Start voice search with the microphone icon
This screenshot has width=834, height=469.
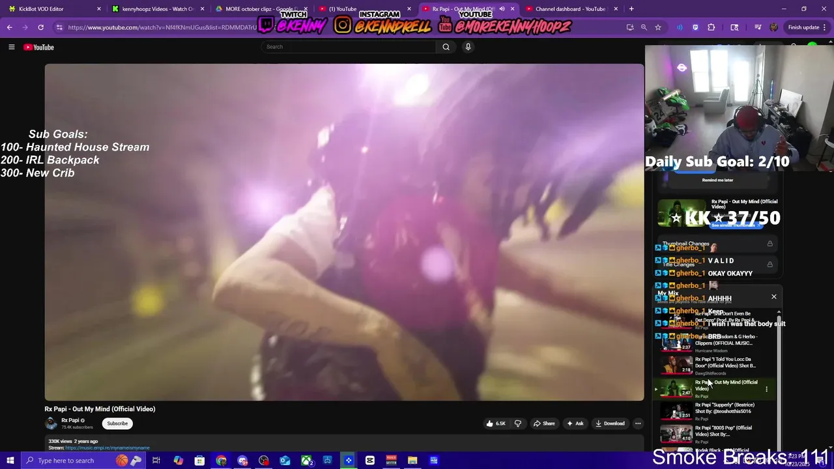(468, 47)
